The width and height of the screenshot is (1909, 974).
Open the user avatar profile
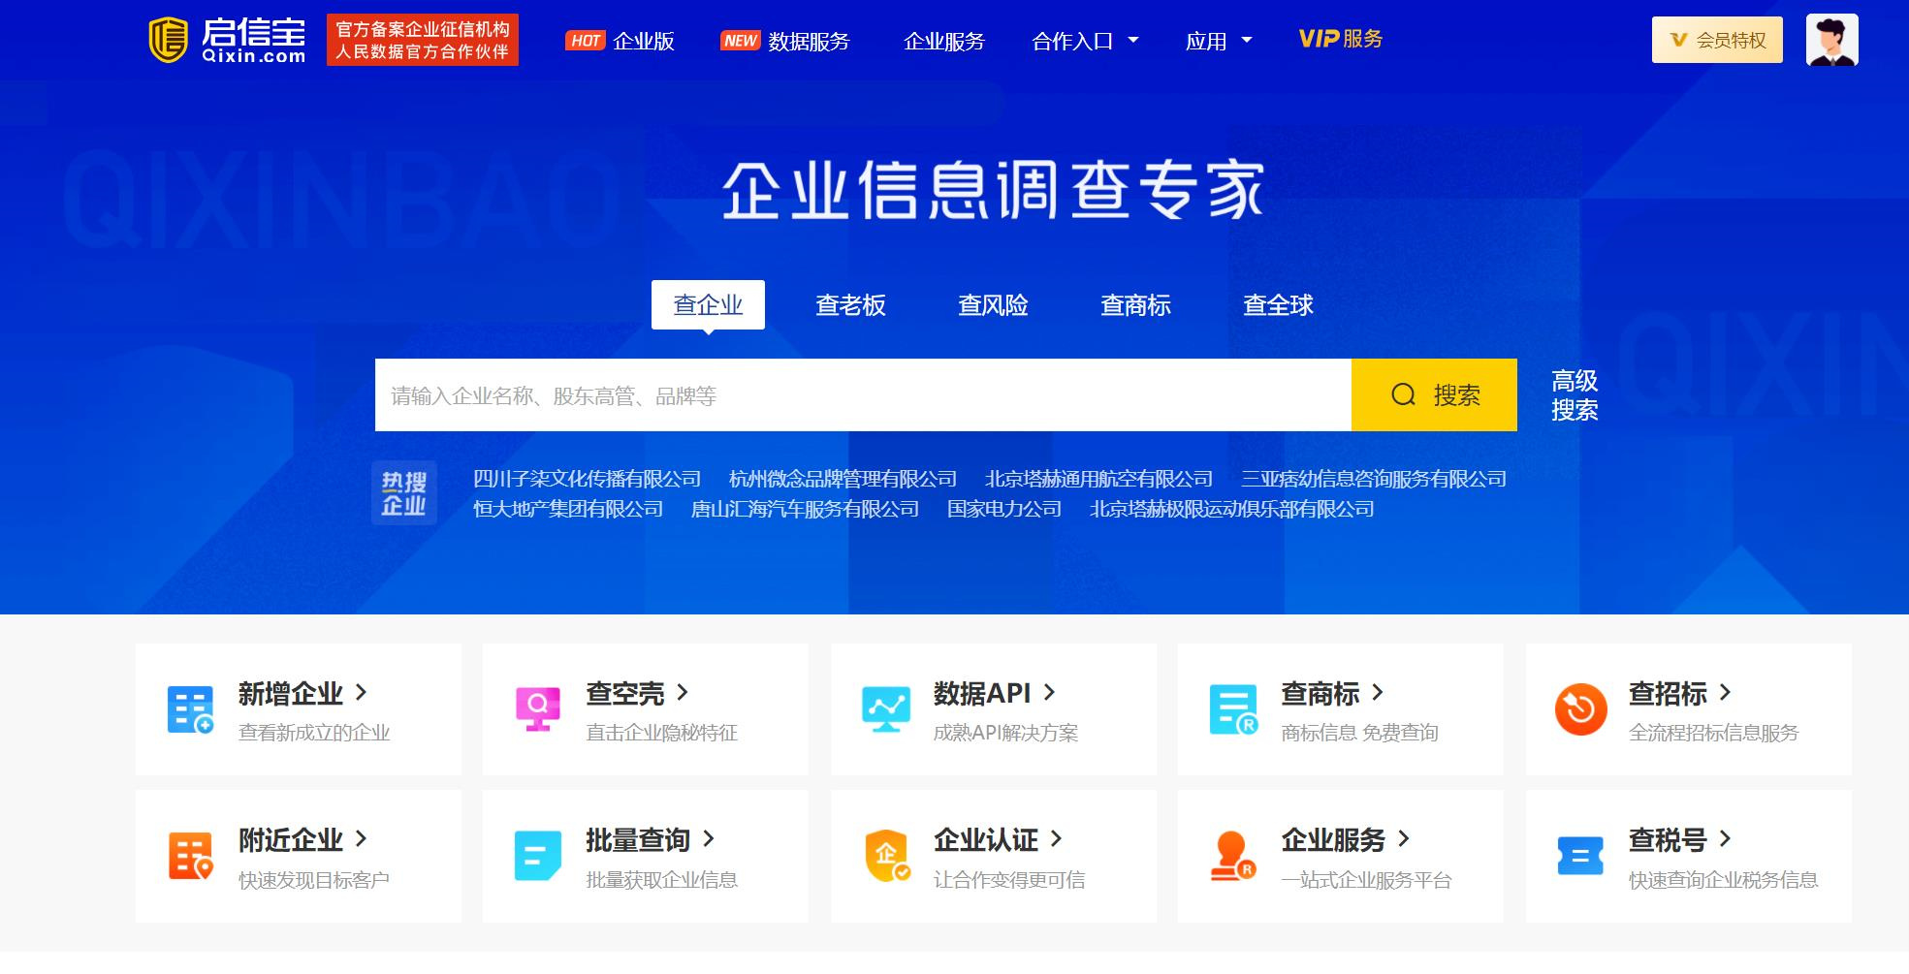(1831, 40)
